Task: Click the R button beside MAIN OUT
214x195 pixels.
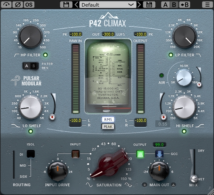Action: [x=145, y=185]
